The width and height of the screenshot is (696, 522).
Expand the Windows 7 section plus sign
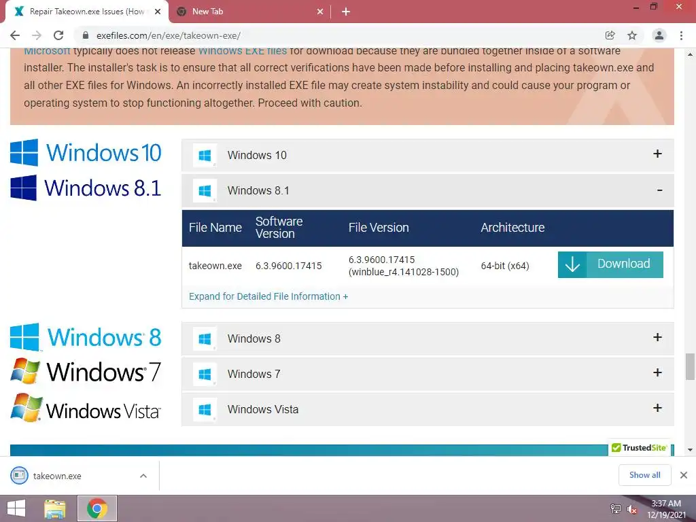point(657,373)
